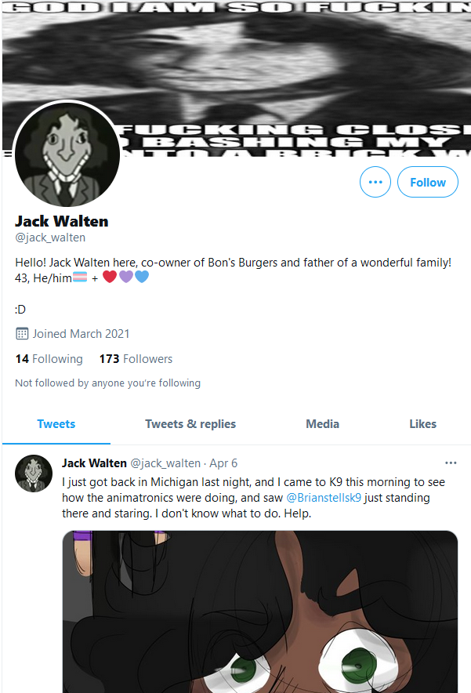Click the Apr 6 tweet timestamp
The height and width of the screenshot is (693, 471).
pos(223,463)
